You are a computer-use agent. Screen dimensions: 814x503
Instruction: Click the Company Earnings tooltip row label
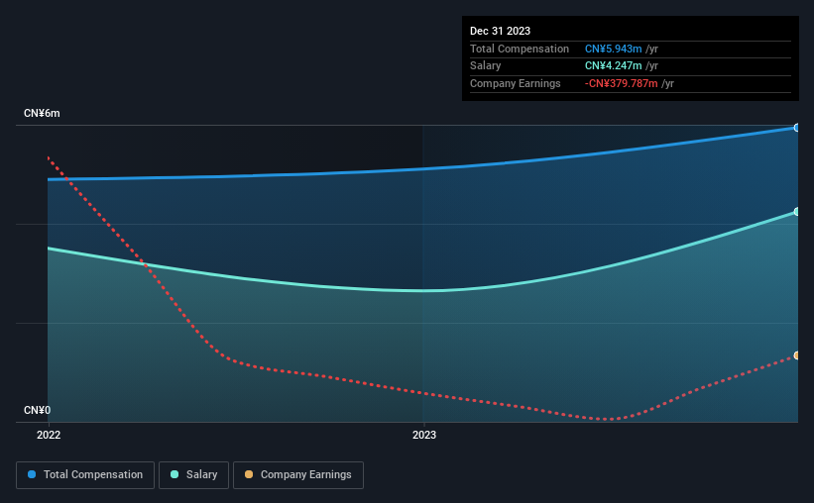(x=515, y=83)
